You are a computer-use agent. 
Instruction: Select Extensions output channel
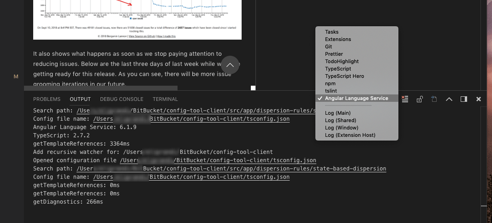pyautogui.click(x=357, y=39)
